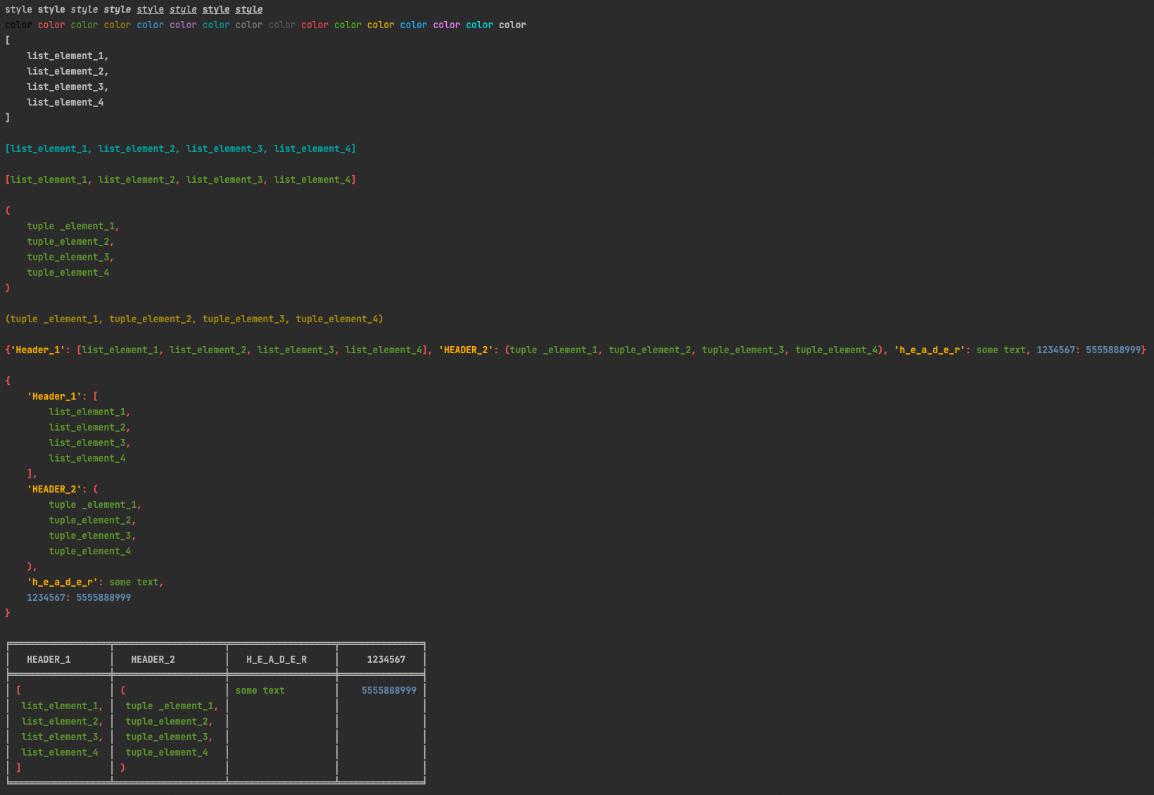Image resolution: width=1154 pixels, height=795 pixels.
Task: Click list_element_4 in the multi-line dictionary
Action: [x=87, y=458]
